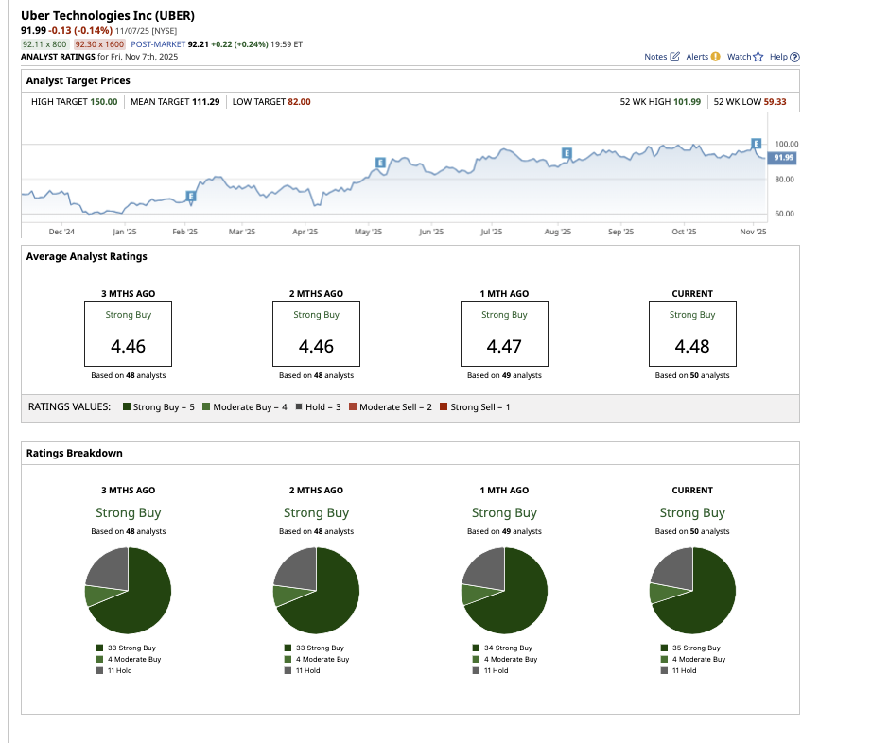The height and width of the screenshot is (743, 889).
Task: Select the 4.48 current average rating box
Action: tap(692, 334)
